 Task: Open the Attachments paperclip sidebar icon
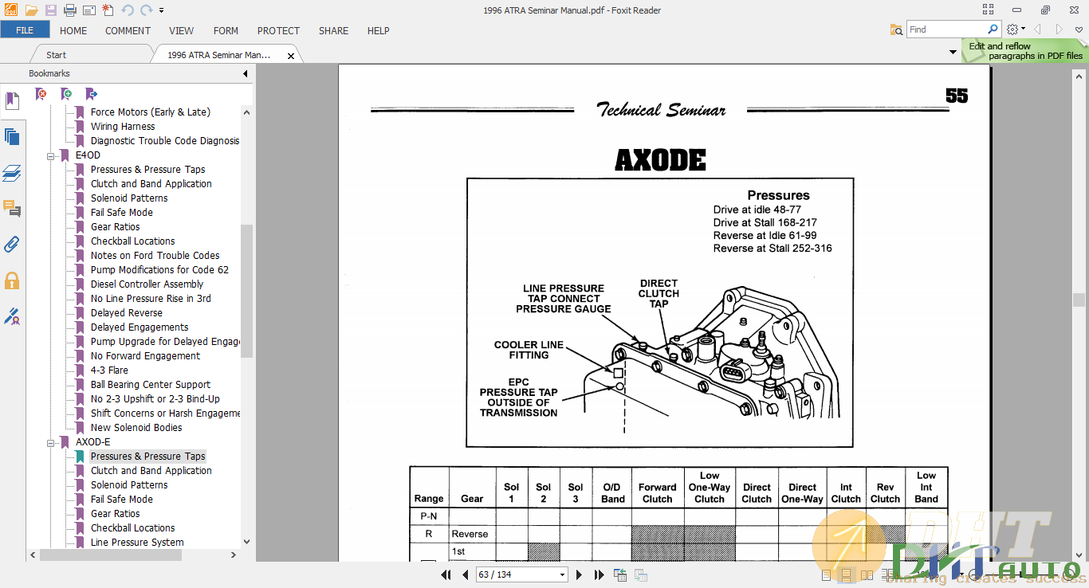click(12, 245)
